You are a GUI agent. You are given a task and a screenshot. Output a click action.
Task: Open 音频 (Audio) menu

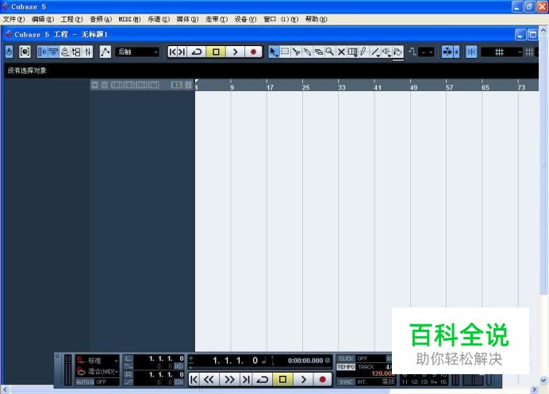[101, 19]
